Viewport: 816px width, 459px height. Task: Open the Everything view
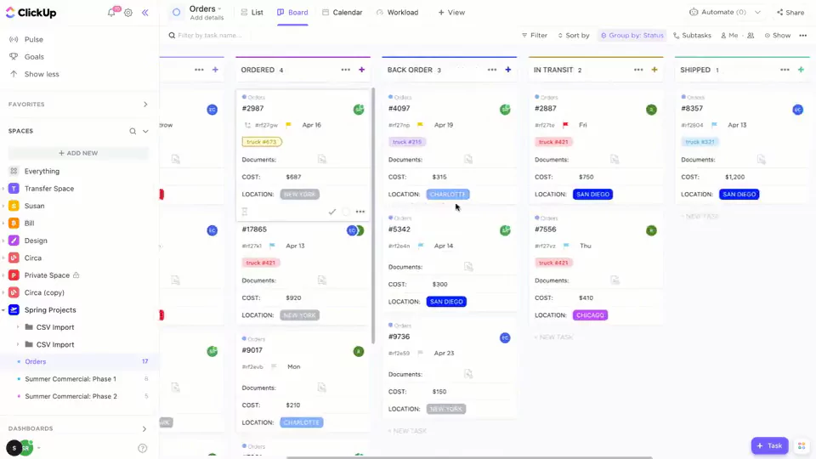tap(42, 171)
